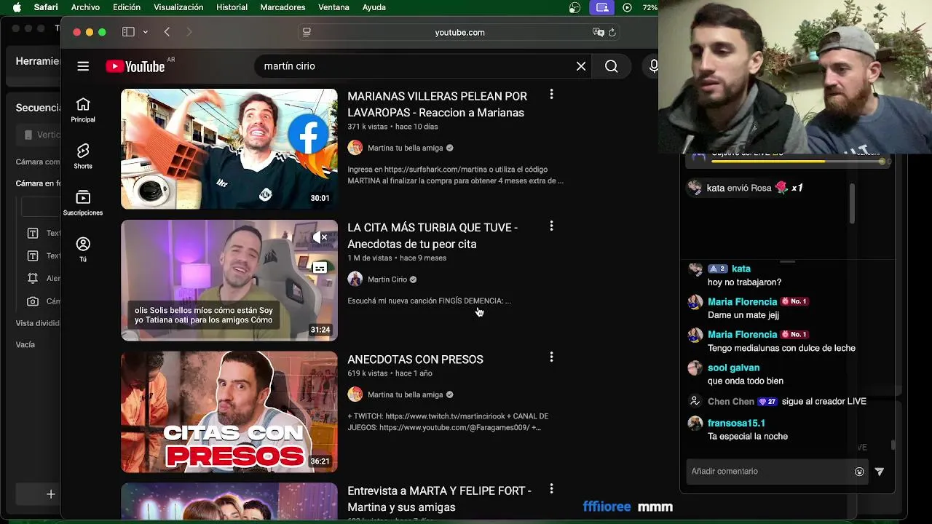
Task: Open the Ayuda menu
Action: pyautogui.click(x=374, y=7)
